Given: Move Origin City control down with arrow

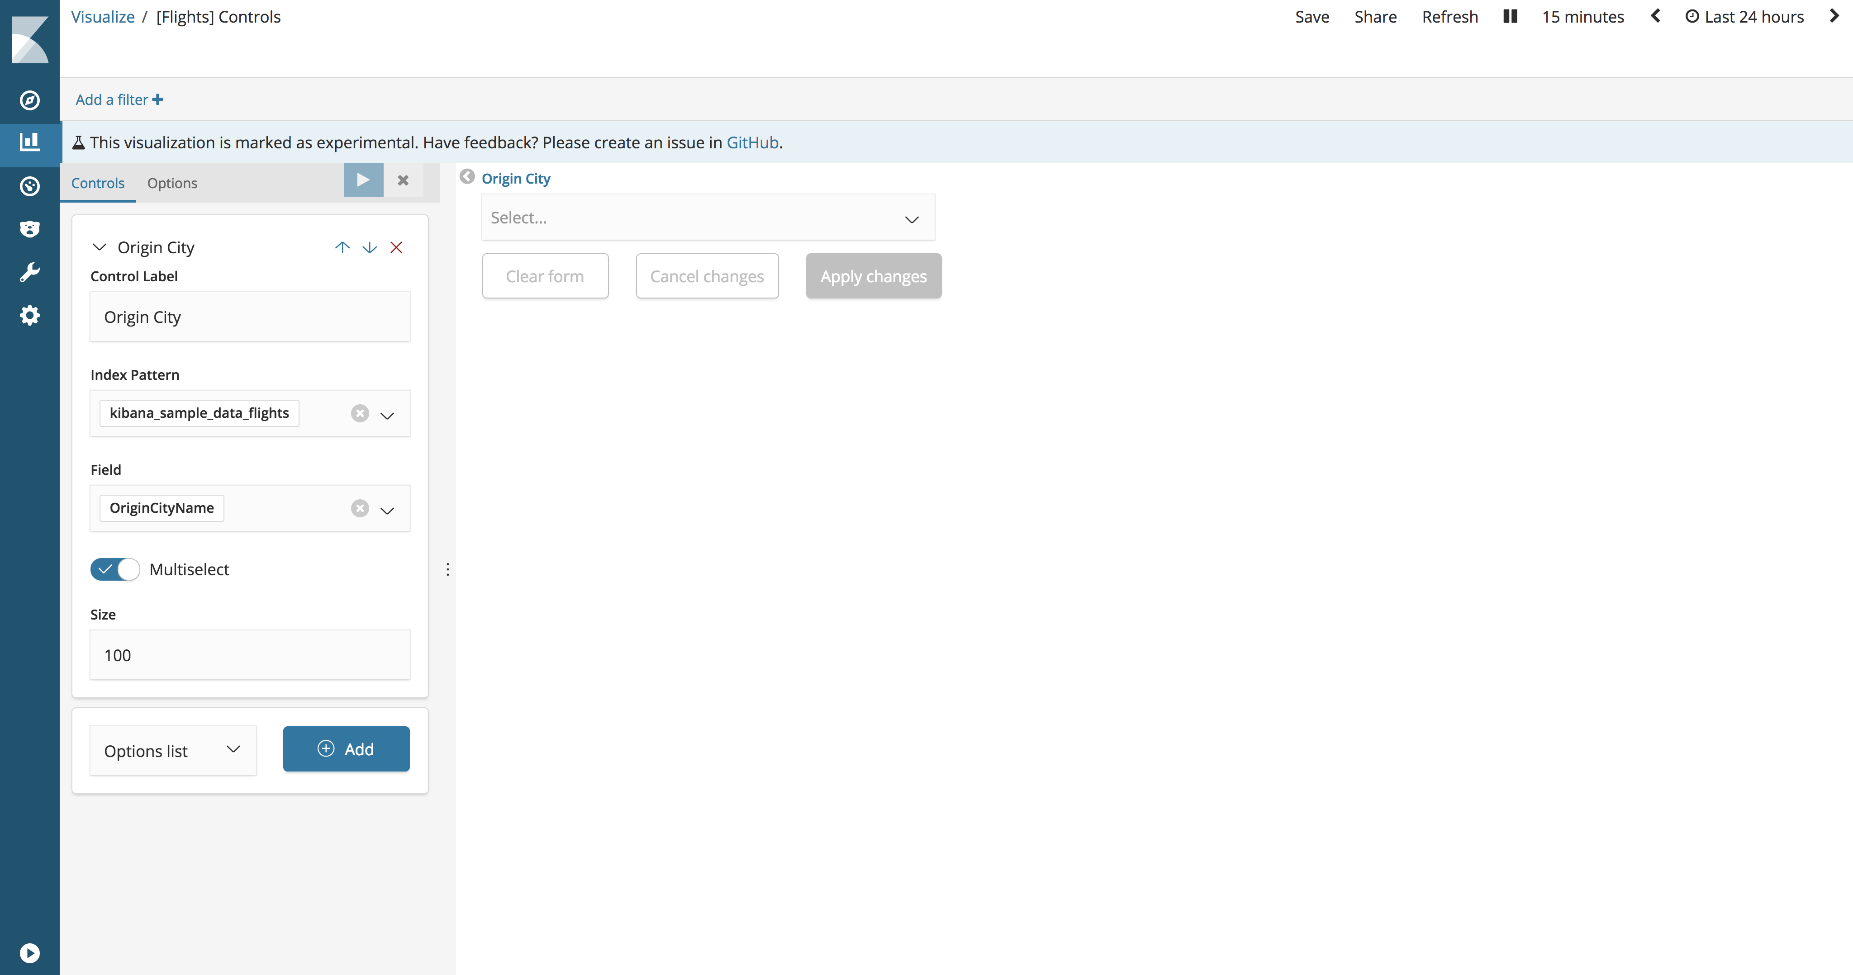Looking at the screenshot, I should point(369,246).
